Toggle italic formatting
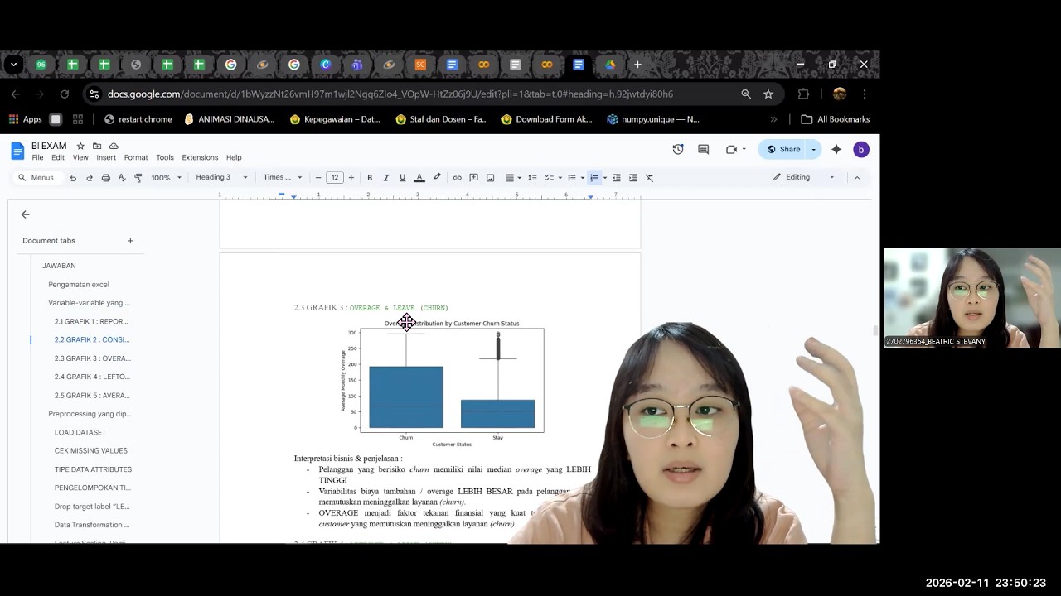The image size is (1061, 596). point(385,178)
